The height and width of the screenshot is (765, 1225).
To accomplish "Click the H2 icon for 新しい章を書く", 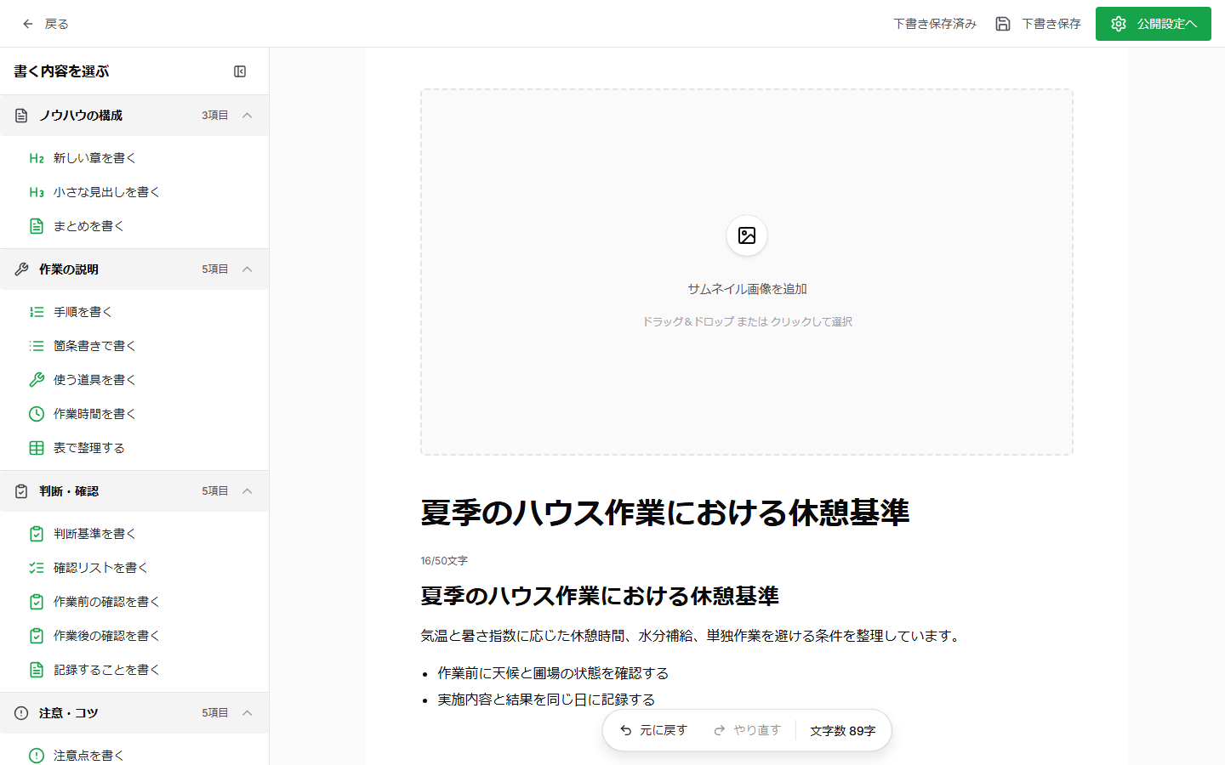I will tap(37, 158).
